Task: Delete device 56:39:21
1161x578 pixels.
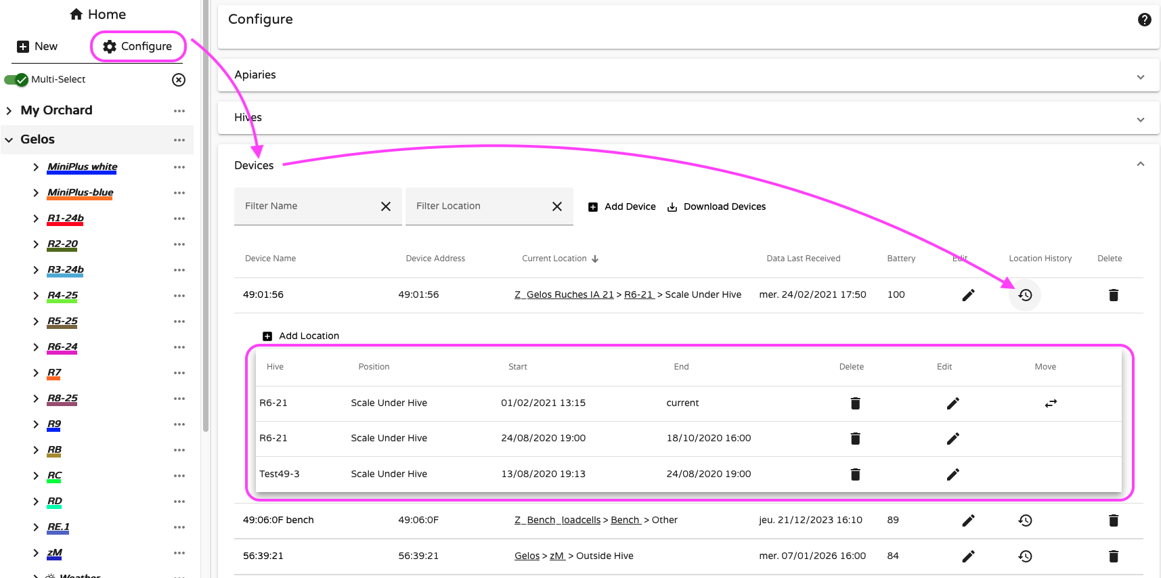Action: point(1113,556)
